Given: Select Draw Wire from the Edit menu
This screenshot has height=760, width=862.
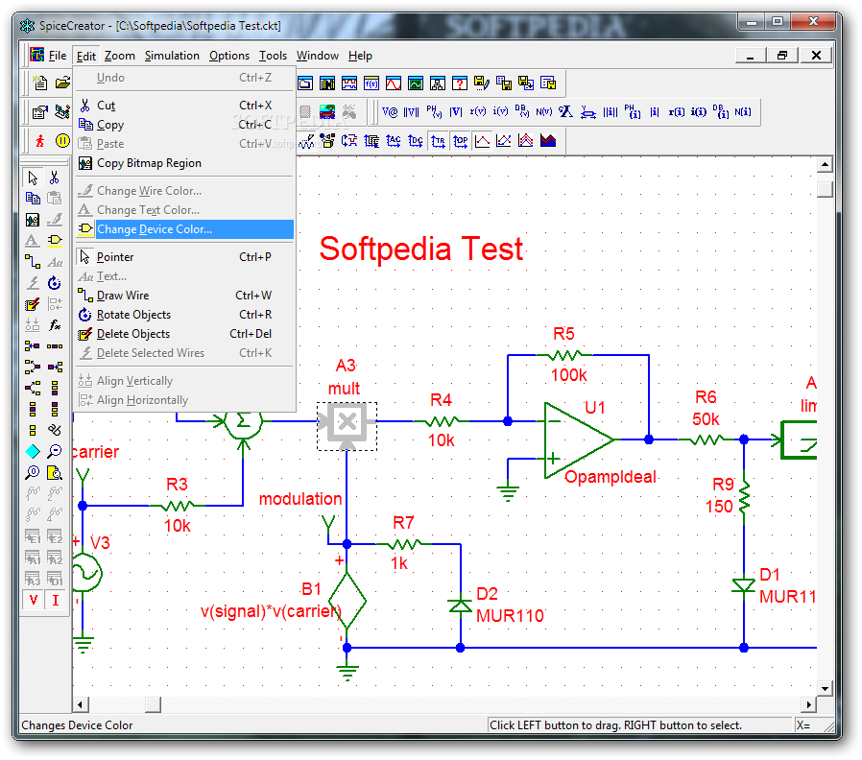Looking at the screenshot, I should pyautogui.click(x=184, y=296).
